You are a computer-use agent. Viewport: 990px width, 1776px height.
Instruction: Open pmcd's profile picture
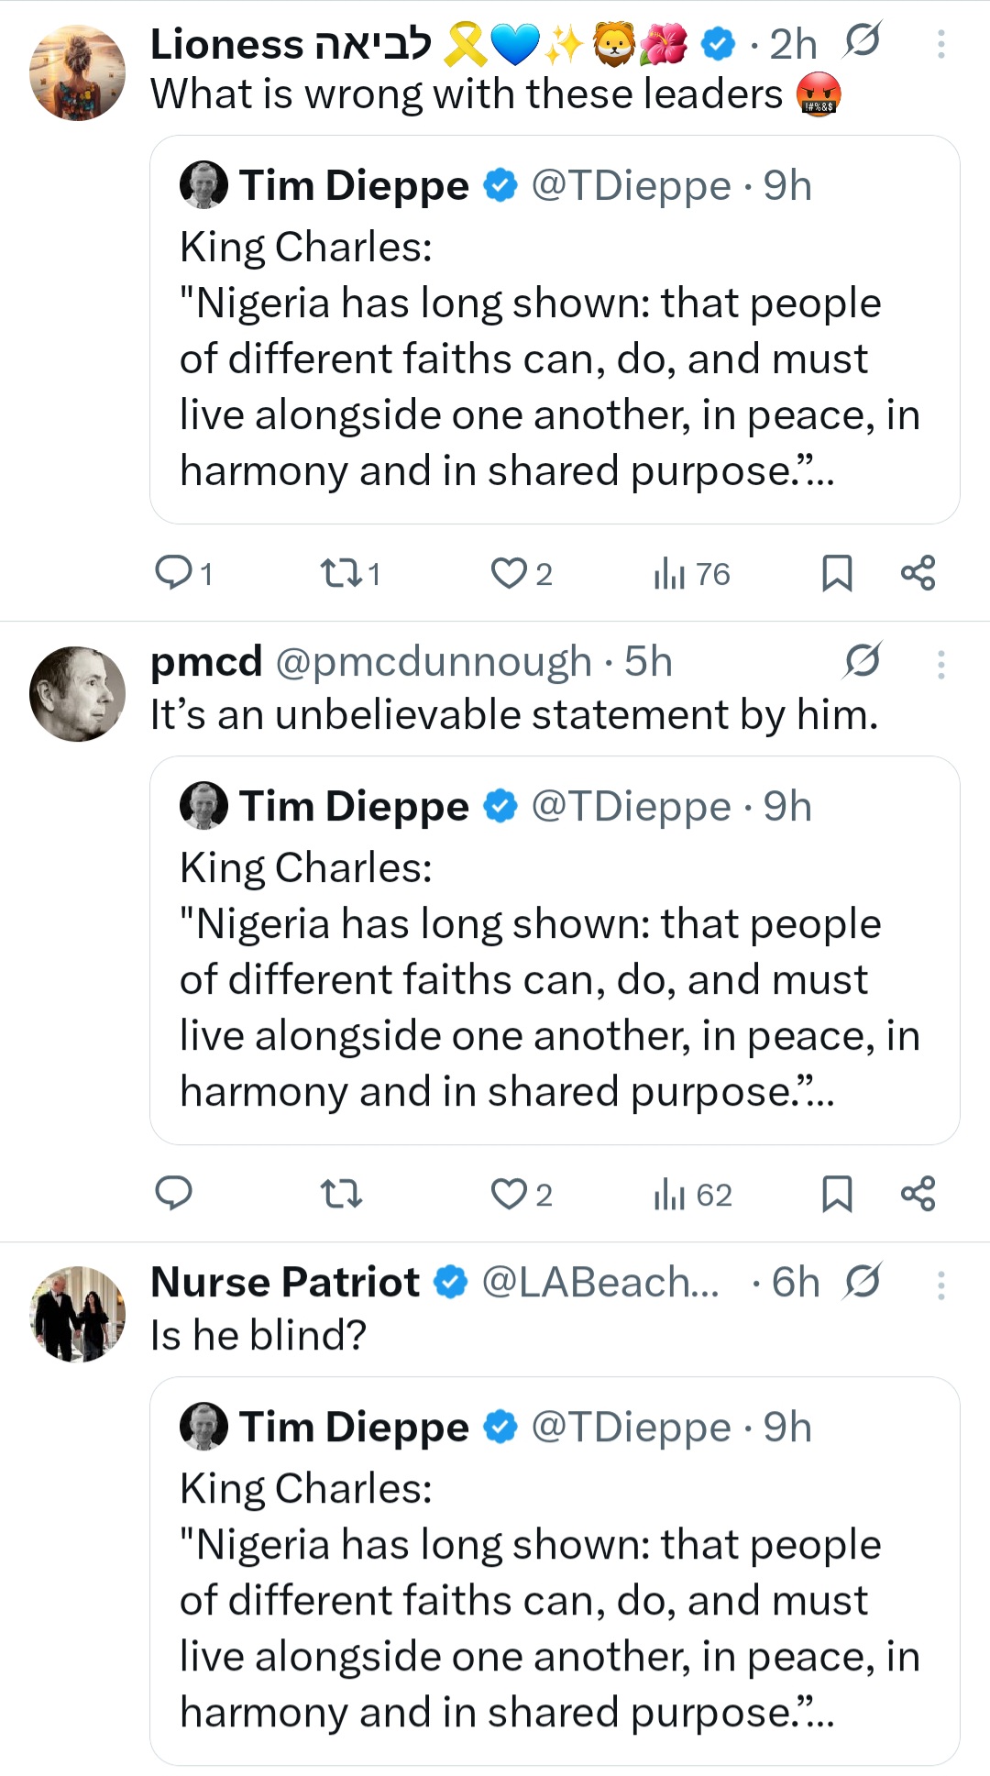pos(77,693)
